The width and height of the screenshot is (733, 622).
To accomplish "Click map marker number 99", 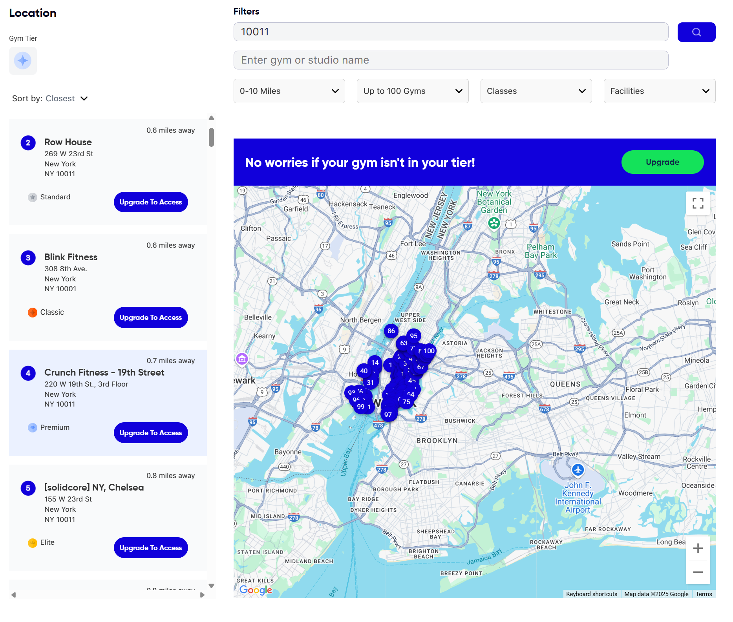I will pyautogui.click(x=361, y=407).
